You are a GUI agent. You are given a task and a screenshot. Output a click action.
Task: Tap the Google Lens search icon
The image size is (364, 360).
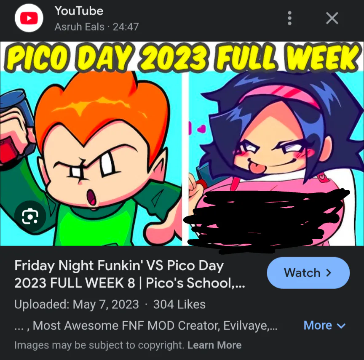[30, 216]
